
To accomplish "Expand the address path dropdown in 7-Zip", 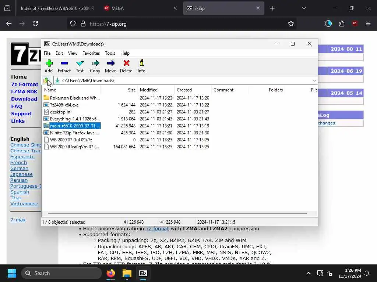I will point(314,80).
